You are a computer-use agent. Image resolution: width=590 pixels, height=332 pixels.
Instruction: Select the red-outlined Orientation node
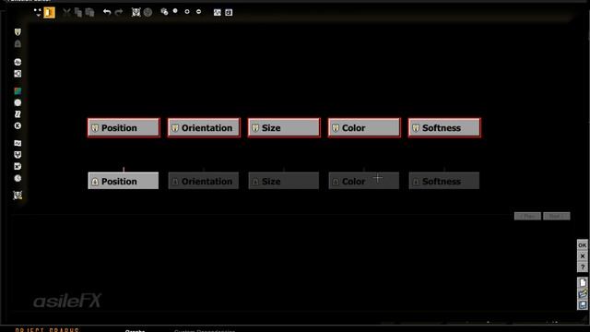(x=204, y=127)
